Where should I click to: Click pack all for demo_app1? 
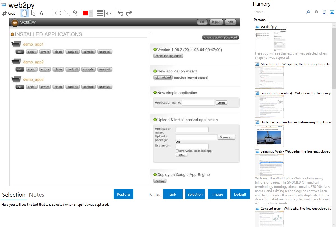(x=72, y=52)
